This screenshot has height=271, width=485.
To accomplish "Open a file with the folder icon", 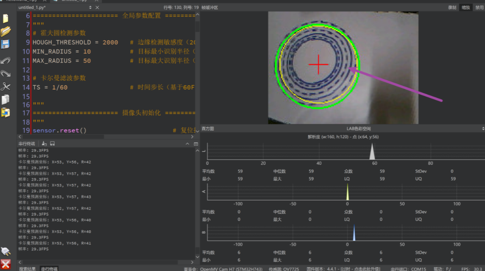I will 6,31.
